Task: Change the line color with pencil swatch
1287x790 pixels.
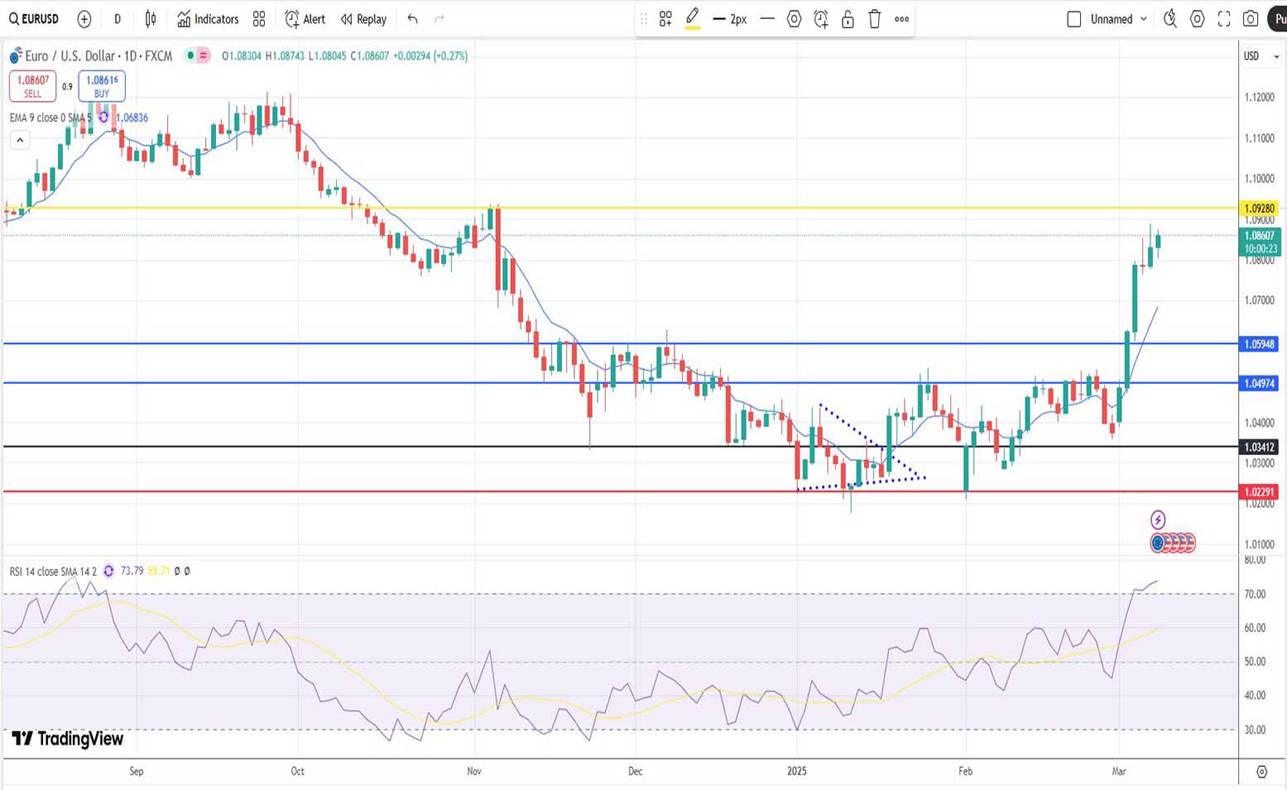Action: click(x=693, y=19)
